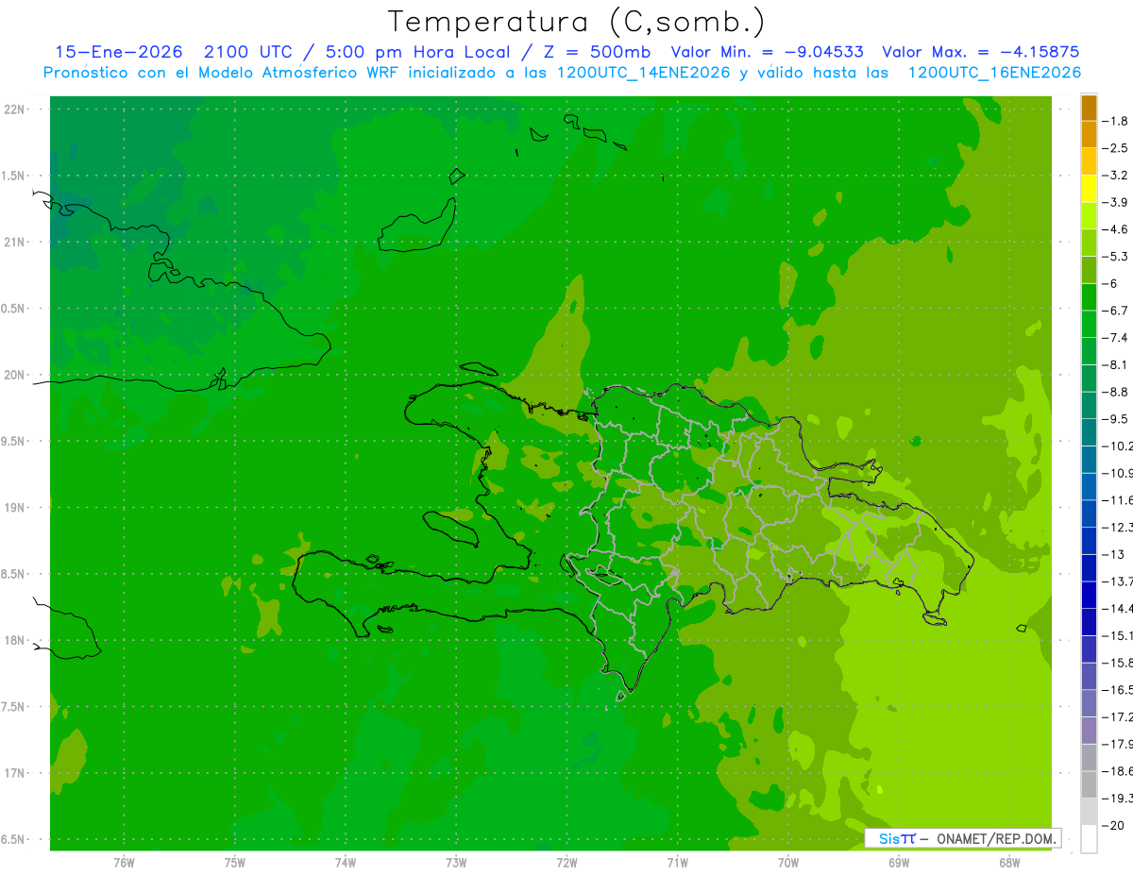The image size is (1133, 875).
Task: Pick the green swatch between -6.7 and -7.4
Action: click(x=1089, y=324)
